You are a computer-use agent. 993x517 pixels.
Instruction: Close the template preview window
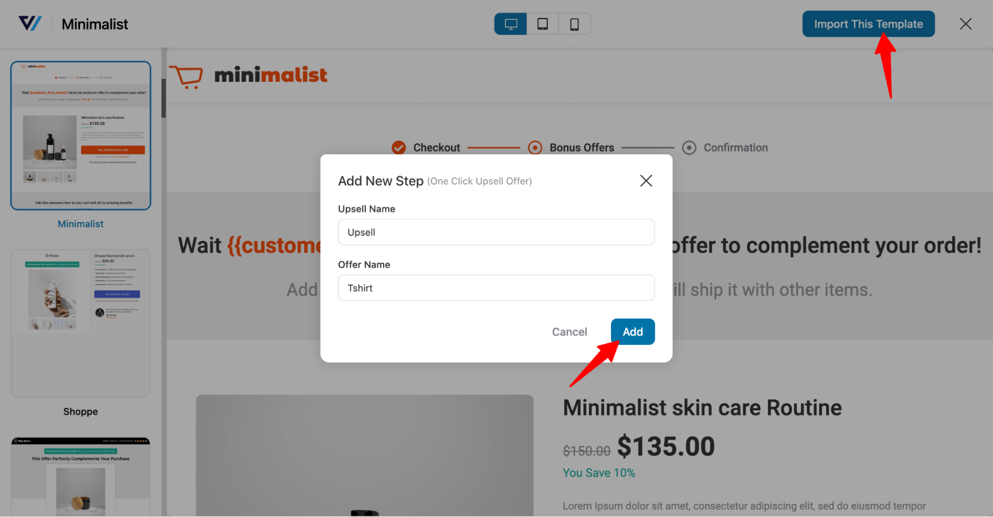point(965,24)
